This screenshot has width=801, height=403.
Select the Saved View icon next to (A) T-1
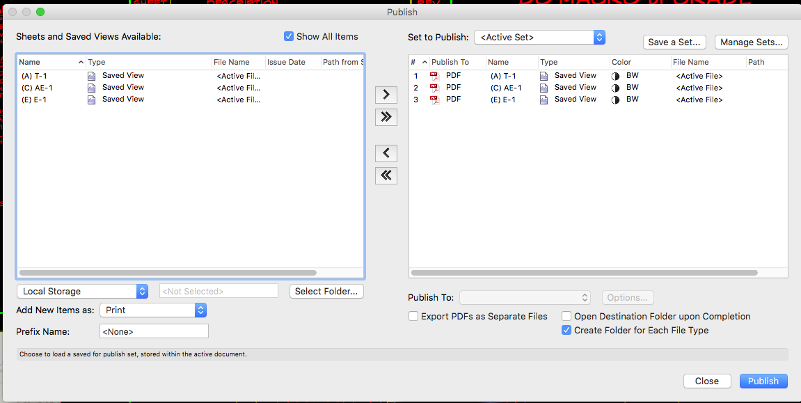click(91, 75)
